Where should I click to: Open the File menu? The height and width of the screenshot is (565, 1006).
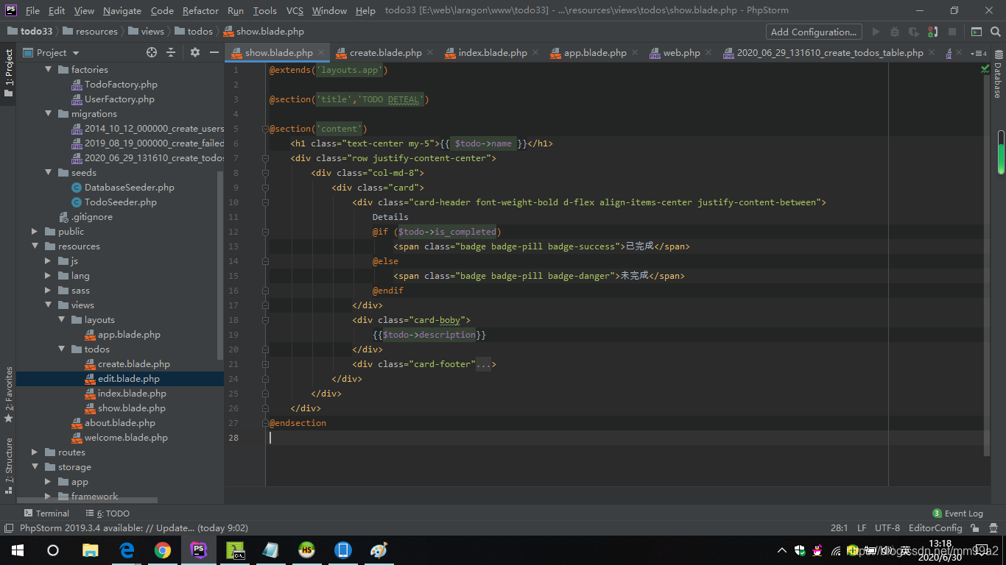[32, 10]
